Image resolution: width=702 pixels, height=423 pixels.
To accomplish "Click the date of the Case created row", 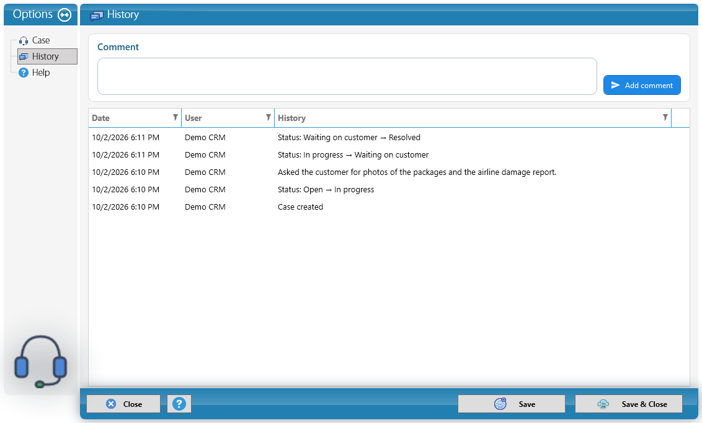I will pos(125,207).
